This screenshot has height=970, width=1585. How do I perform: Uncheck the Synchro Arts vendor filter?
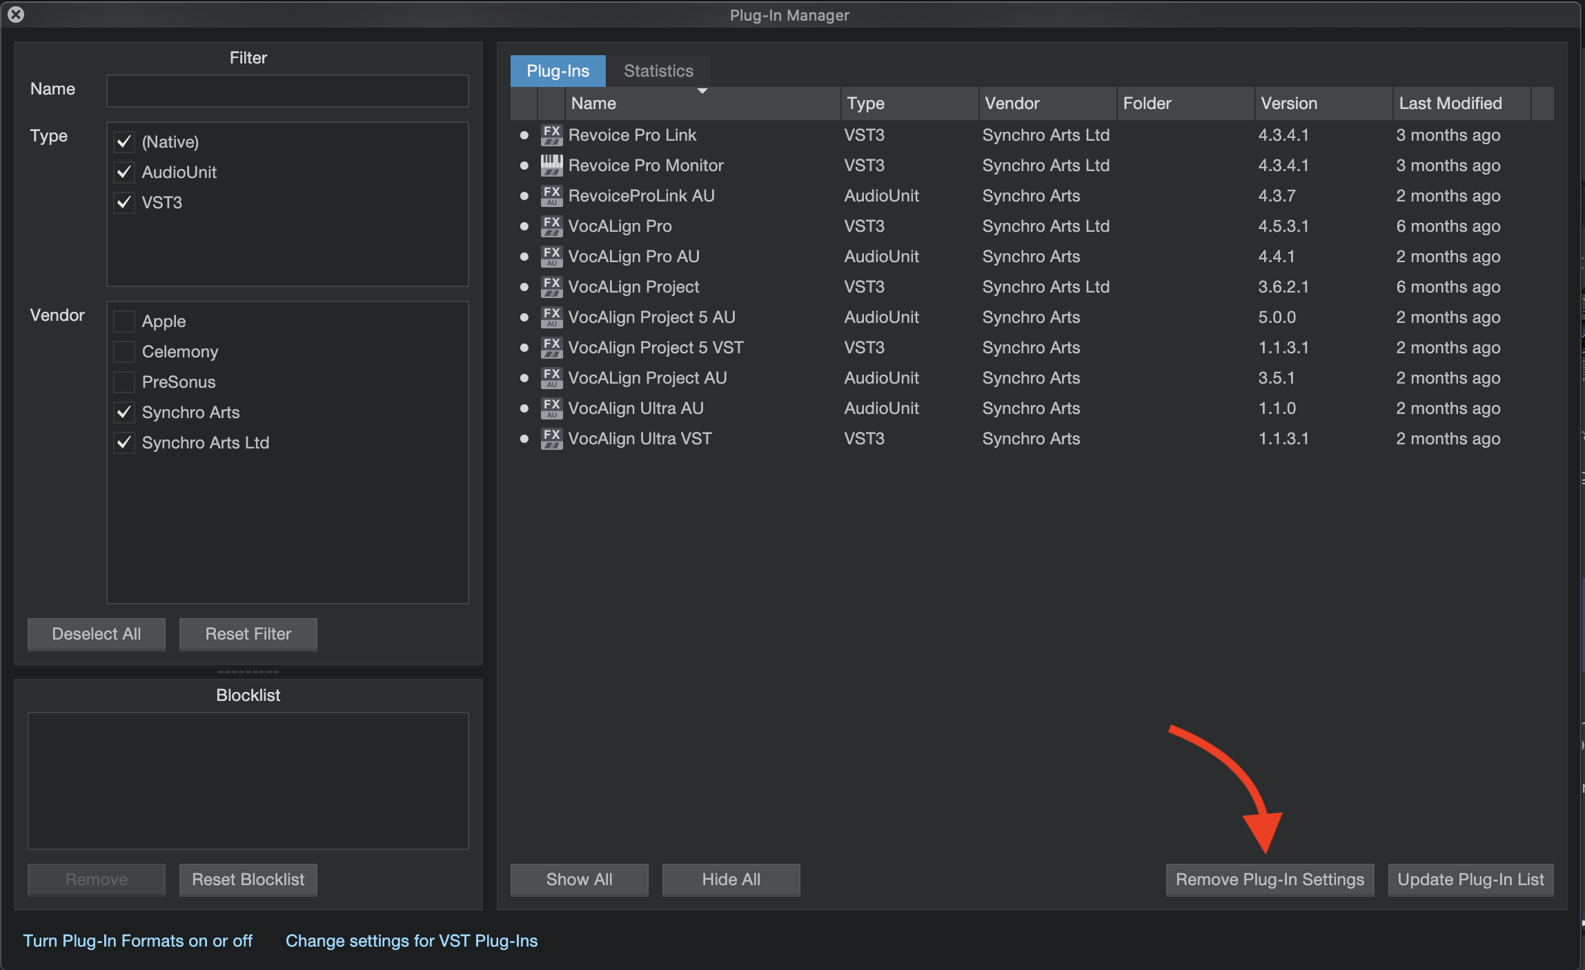pos(124,413)
